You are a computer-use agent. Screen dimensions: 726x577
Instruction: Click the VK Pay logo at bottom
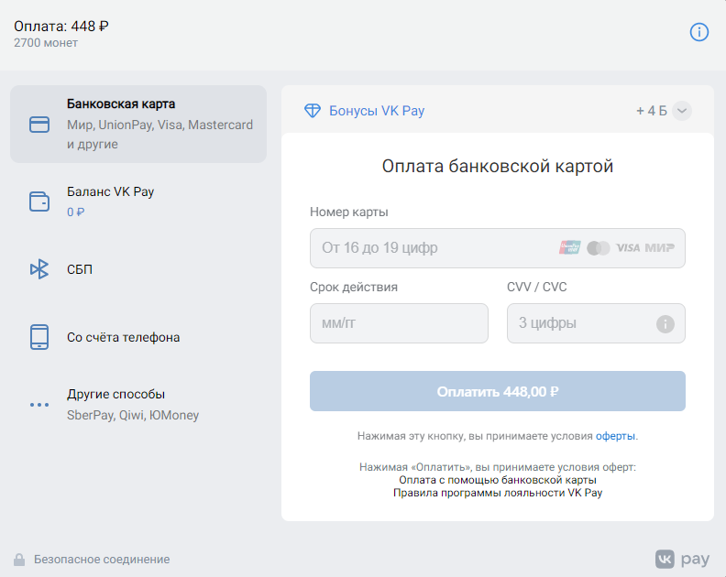(x=682, y=559)
